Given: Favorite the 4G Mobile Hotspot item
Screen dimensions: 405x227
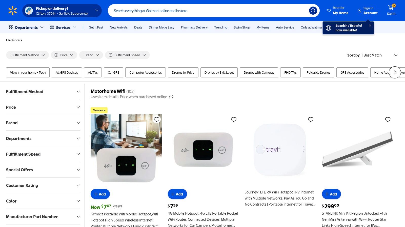Looking at the screenshot, I should [x=234, y=119].
